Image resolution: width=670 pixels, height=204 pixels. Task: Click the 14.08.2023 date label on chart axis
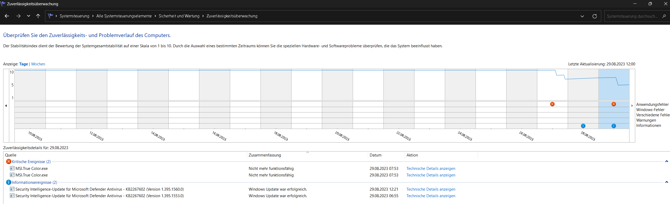pos(158,136)
